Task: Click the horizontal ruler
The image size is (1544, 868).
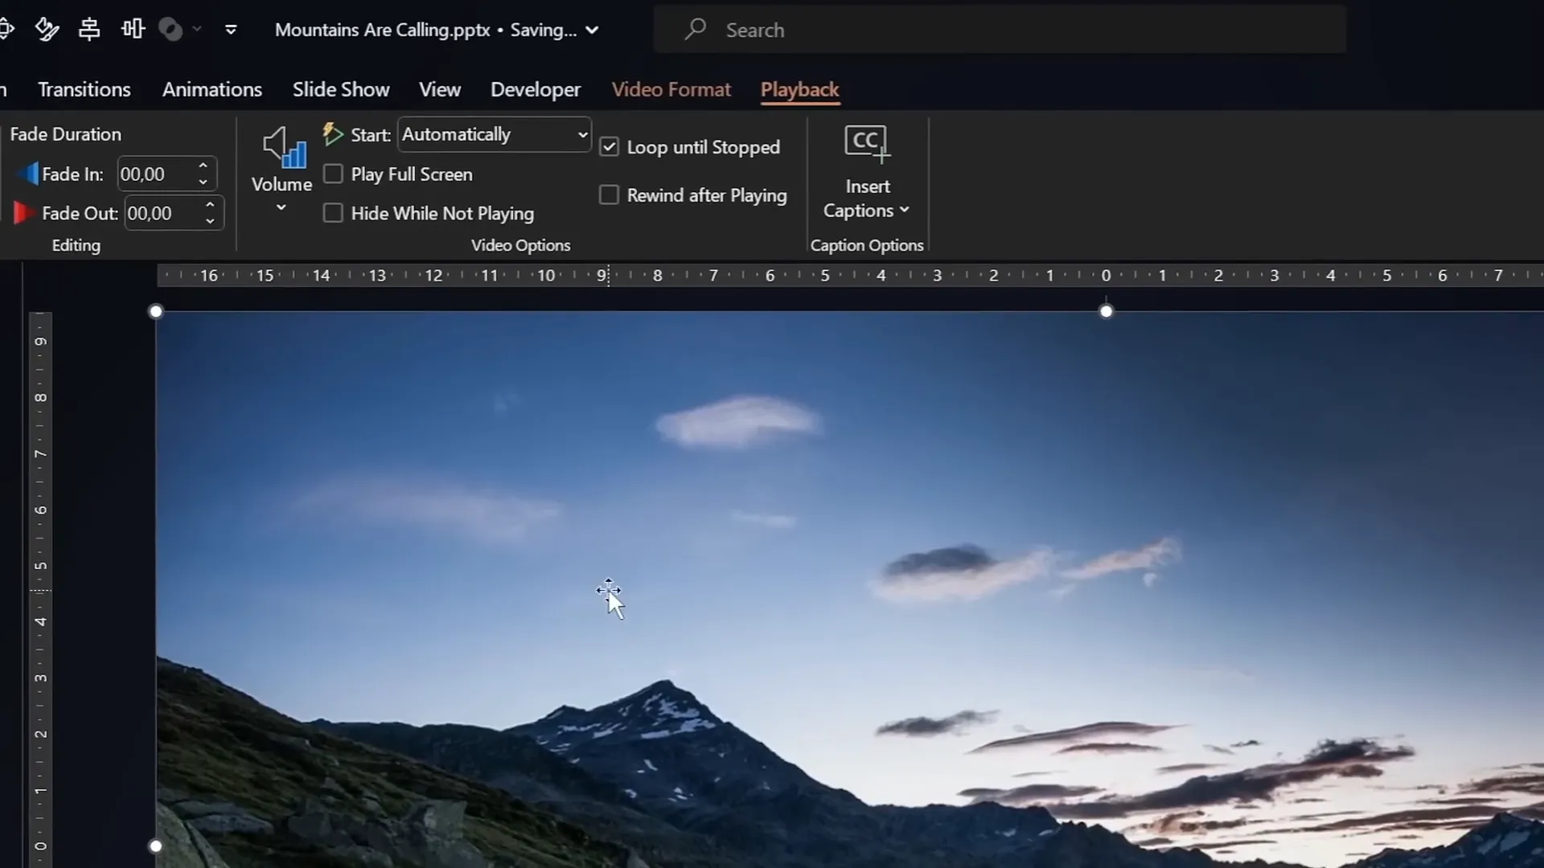Action: pyautogui.click(x=850, y=276)
